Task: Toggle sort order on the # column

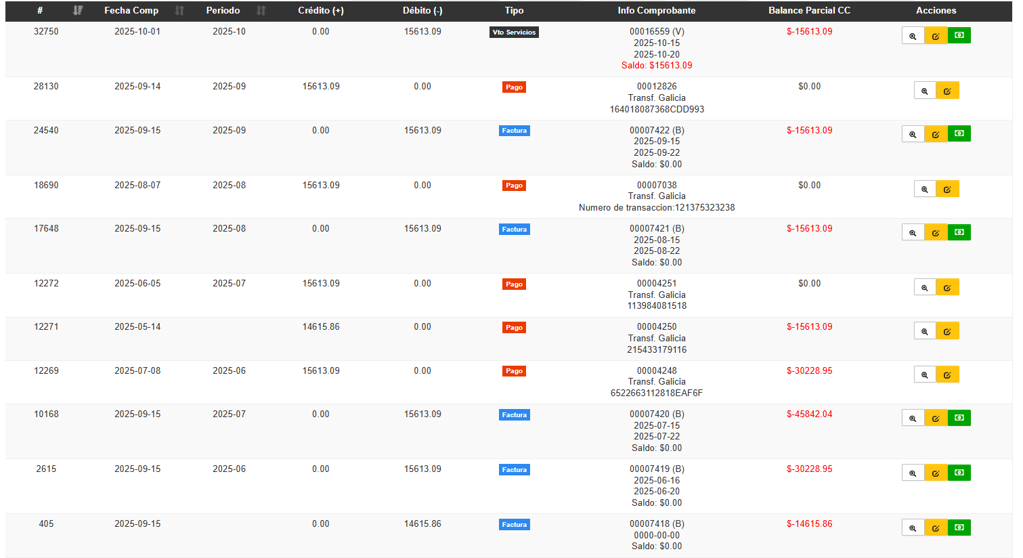Action: (x=78, y=11)
